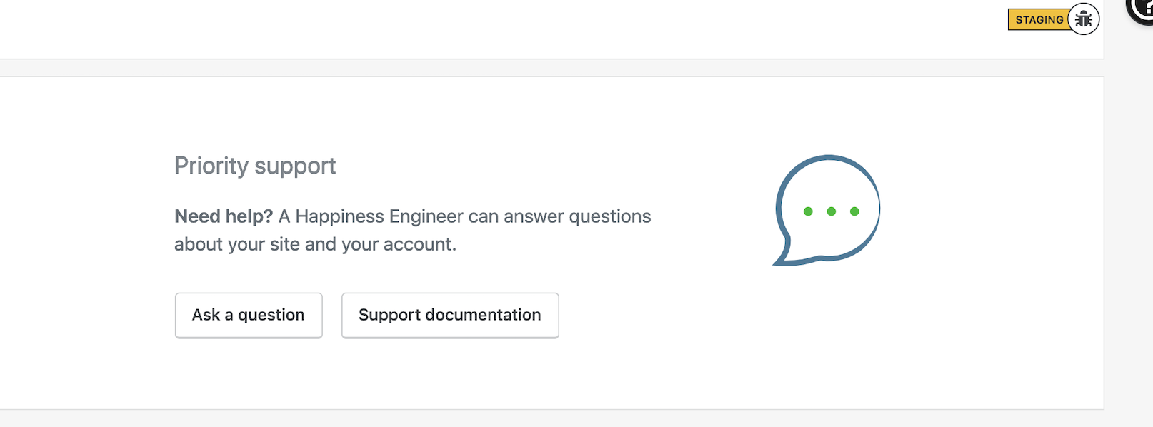Click the blue chat bubble illustration
This screenshot has width=1153, height=427.
pyautogui.click(x=827, y=211)
